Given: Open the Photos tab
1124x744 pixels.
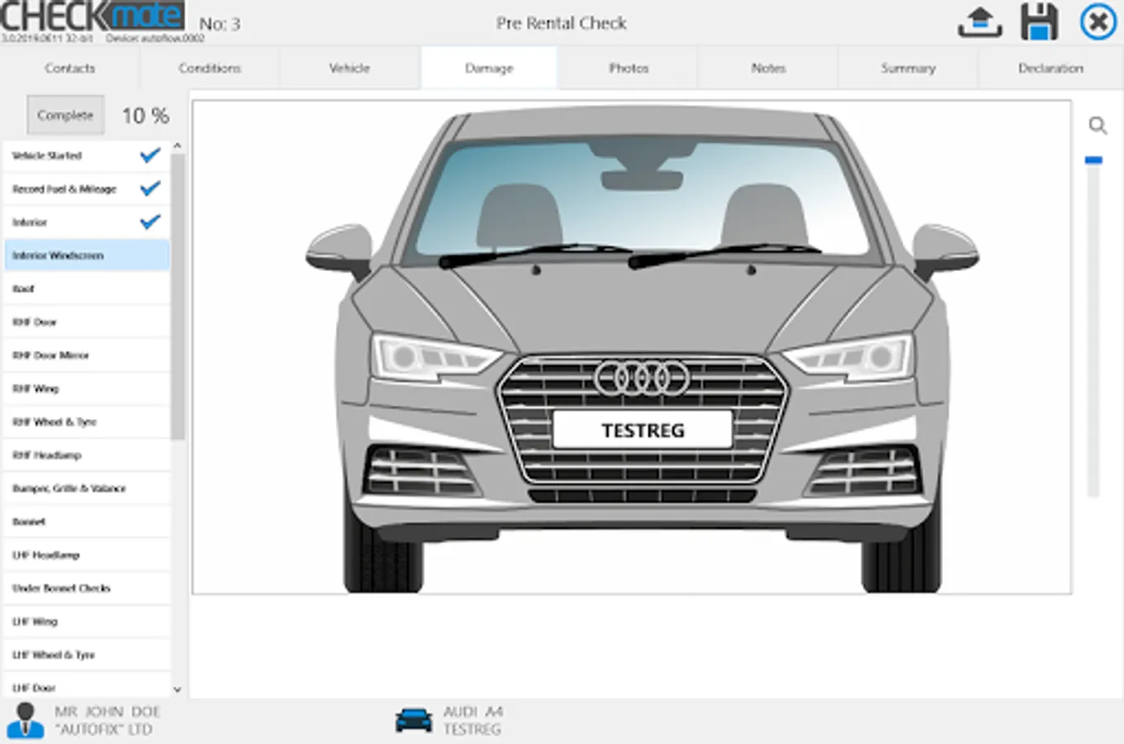Looking at the screenshot, I should pos(629,68).
